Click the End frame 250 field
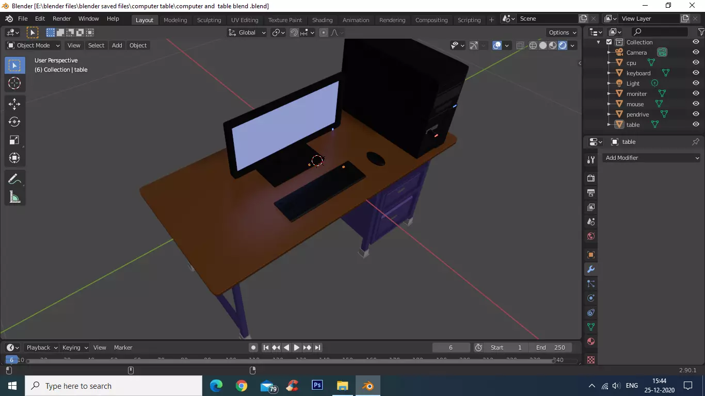The image size is (705, 396). coord(551,348)
